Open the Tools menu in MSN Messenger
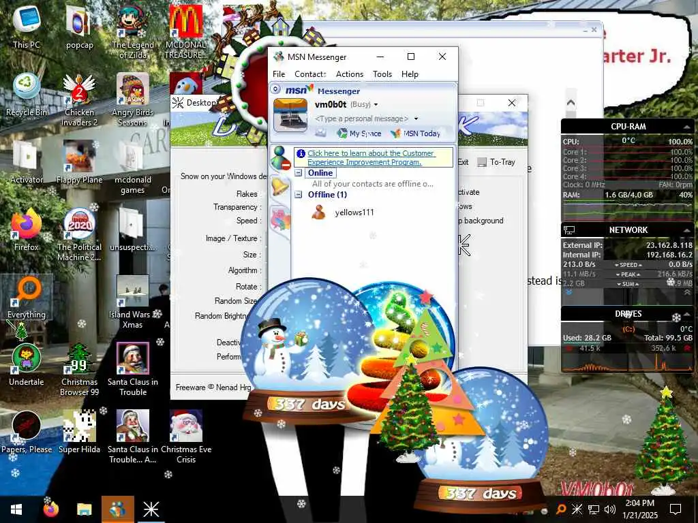698x523 pixels. (382, 74)
